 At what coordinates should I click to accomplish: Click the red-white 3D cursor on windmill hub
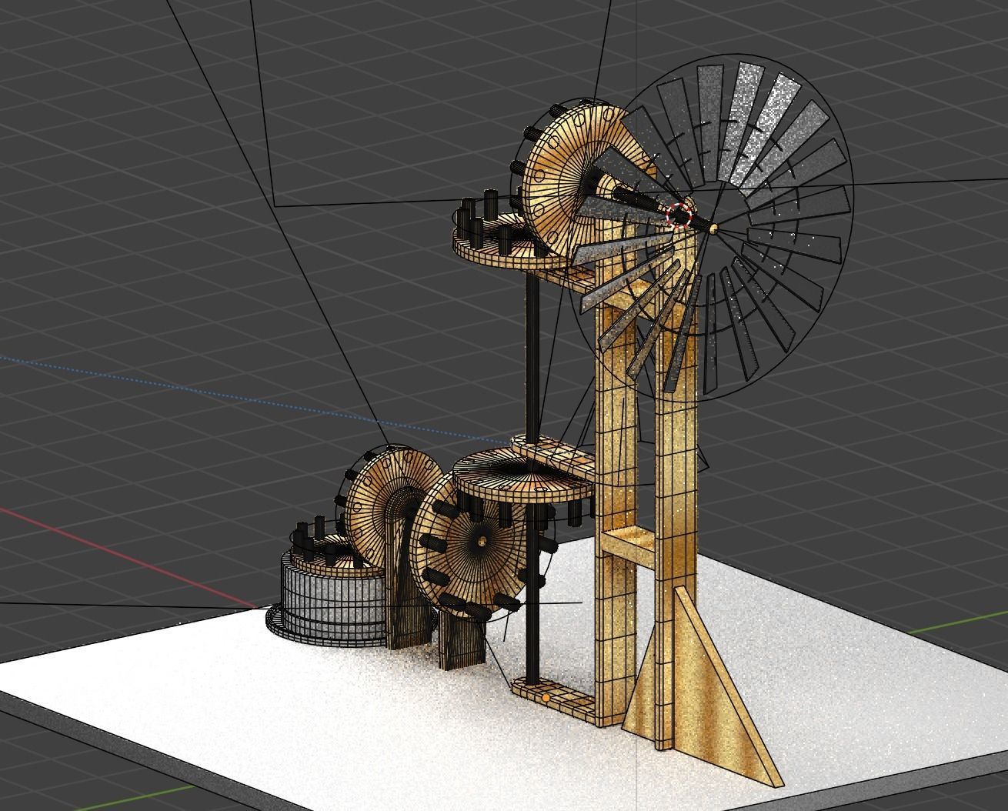pyautogui.click(x=679, y=216)
